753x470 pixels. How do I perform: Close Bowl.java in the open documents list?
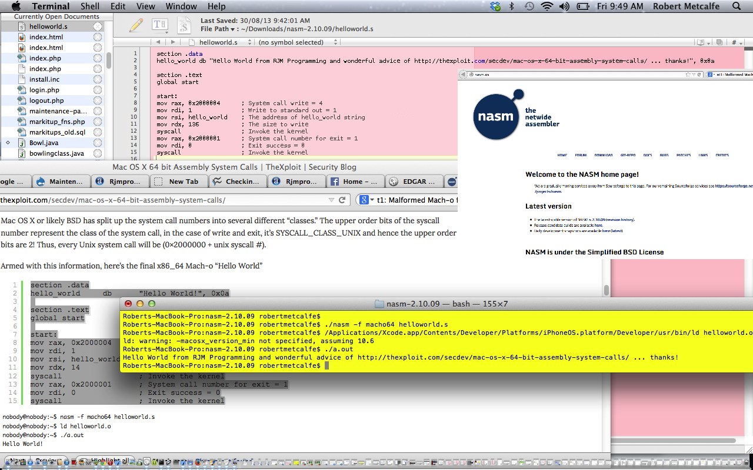[98, 143]
